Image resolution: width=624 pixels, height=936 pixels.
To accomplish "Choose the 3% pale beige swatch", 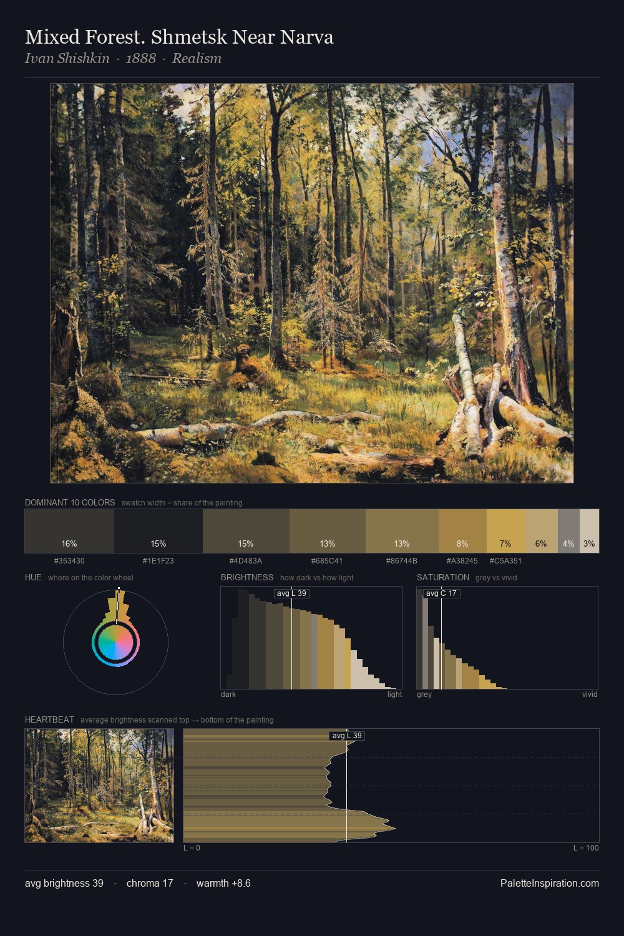I will point(589,531).
